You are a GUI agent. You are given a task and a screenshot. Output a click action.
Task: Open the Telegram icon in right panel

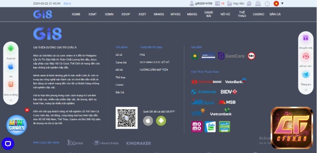tap(306, 74)
